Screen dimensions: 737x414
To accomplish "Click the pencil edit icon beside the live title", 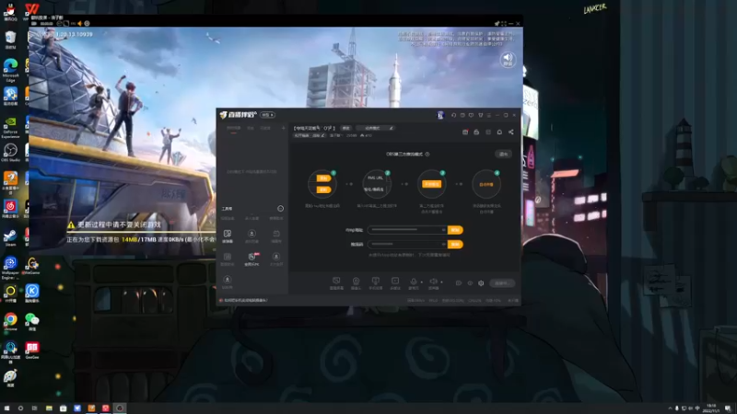I will [x=391, y=128].
